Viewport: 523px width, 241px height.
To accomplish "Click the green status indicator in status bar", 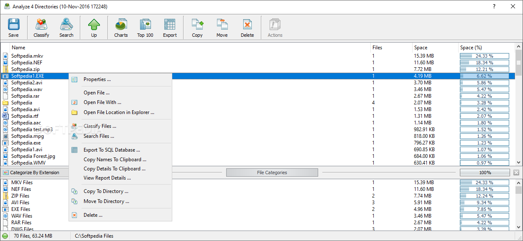I will (x=5, y=236).
